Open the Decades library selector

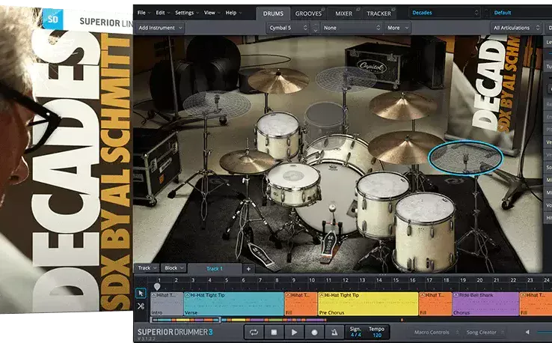tap(444, 13)
